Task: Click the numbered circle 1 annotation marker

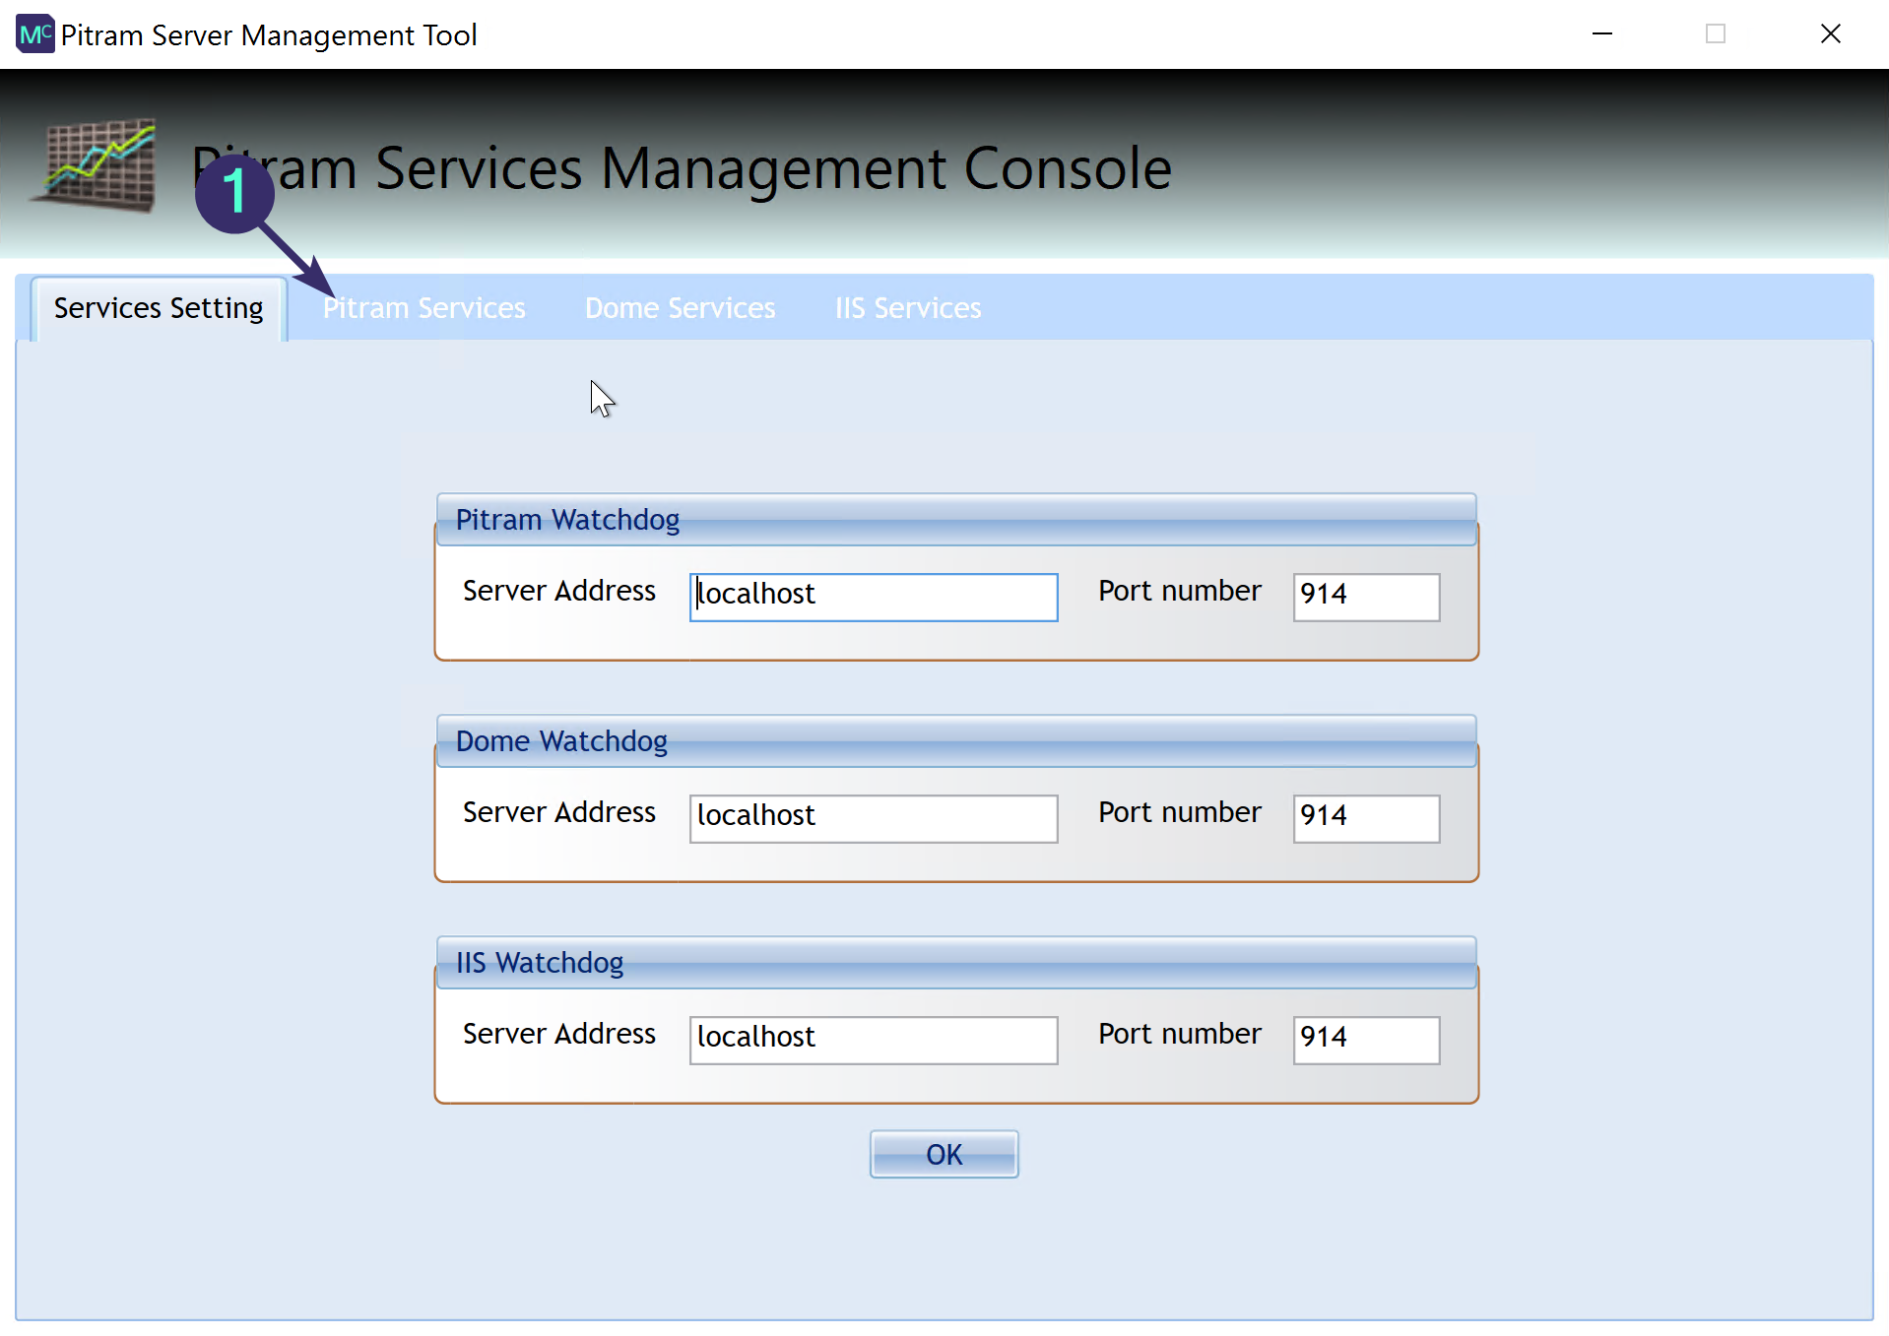Action: 234,192
